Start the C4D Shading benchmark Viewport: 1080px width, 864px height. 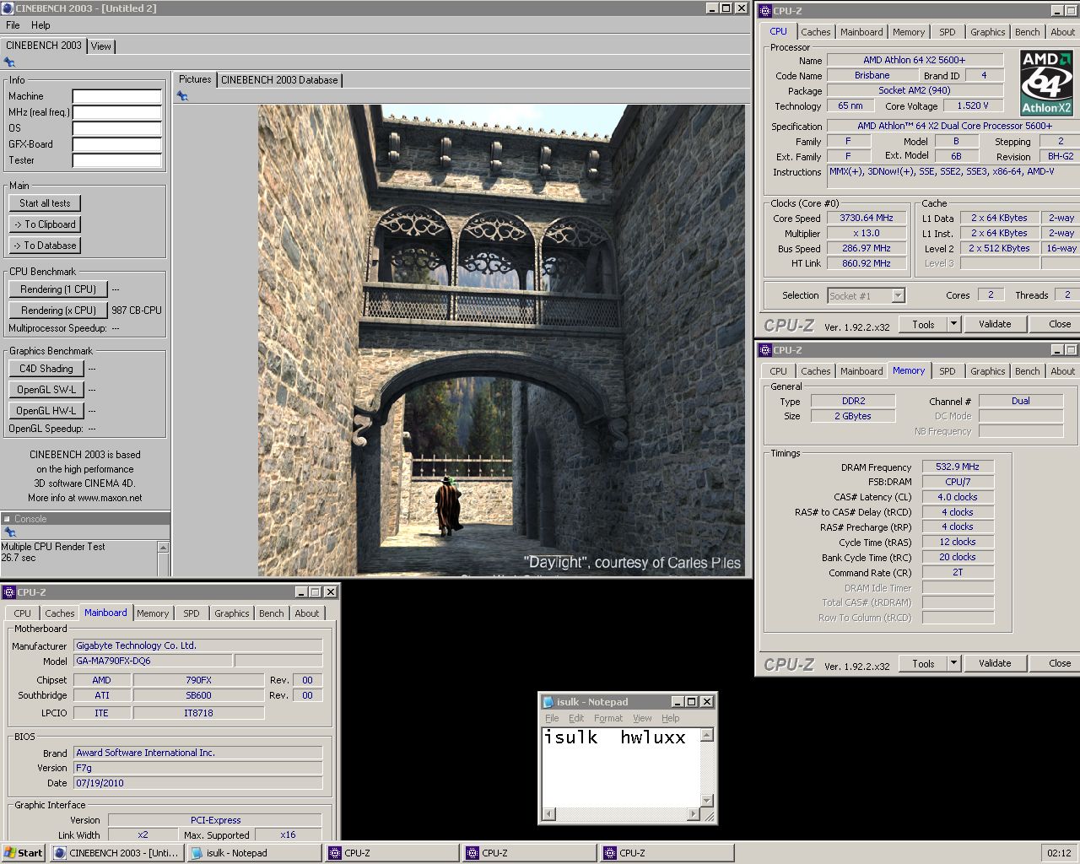(x=46, y=369)
